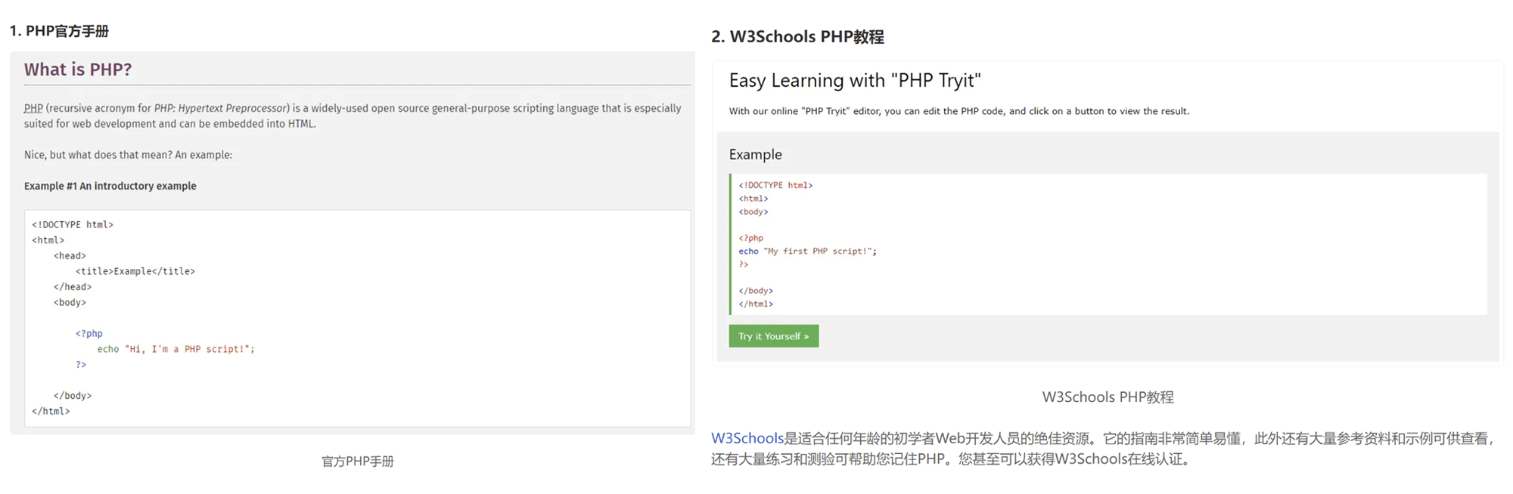
Task: Click the underlined PHP abbreviation in the intro
Action: click(33, 109)
